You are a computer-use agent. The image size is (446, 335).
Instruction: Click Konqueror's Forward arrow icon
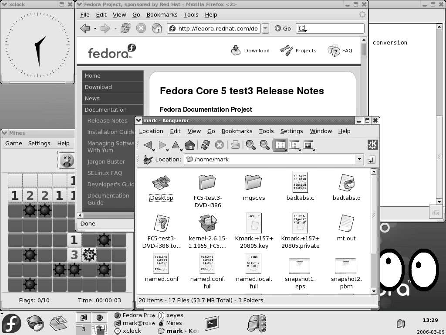click(x=162, y=145)
